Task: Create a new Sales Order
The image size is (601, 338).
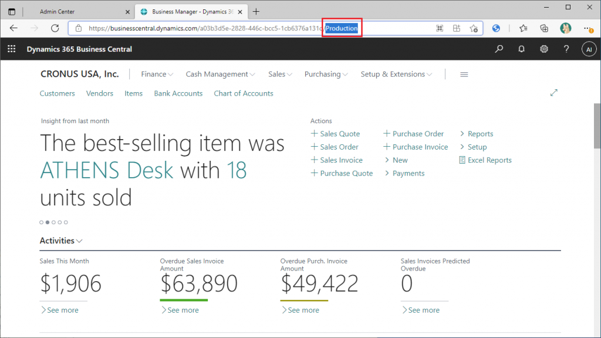Action: click(335, 147)
